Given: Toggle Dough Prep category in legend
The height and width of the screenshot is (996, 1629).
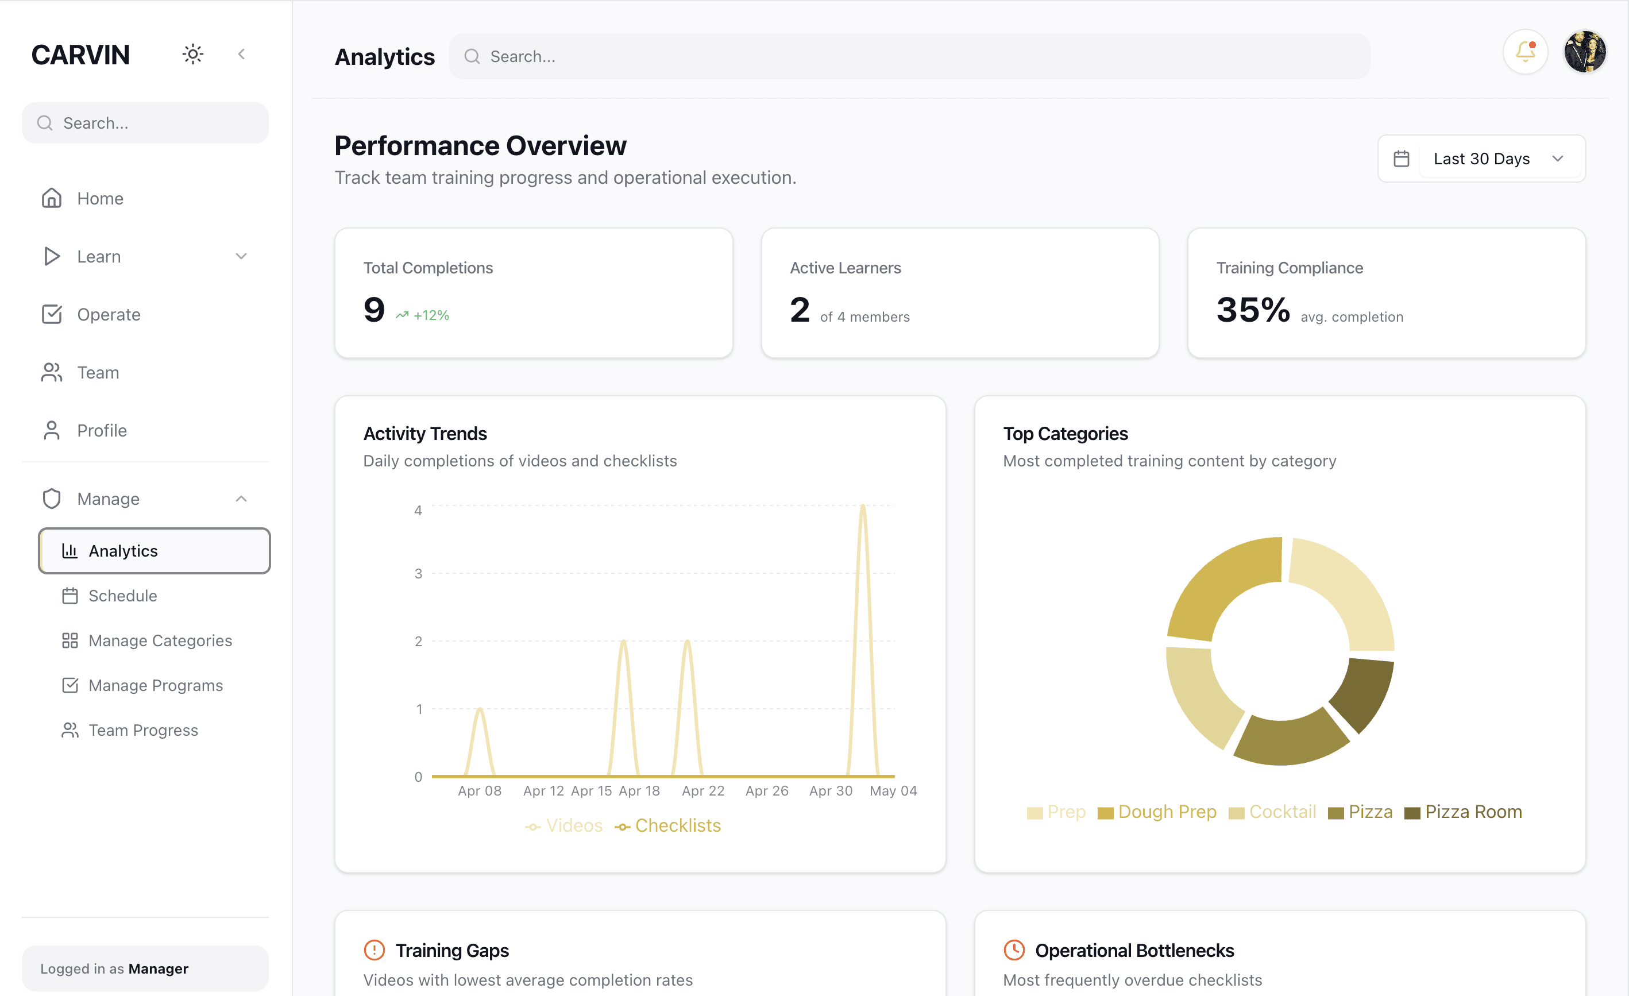Looking at the screenshot, I should click(1157, 812).
